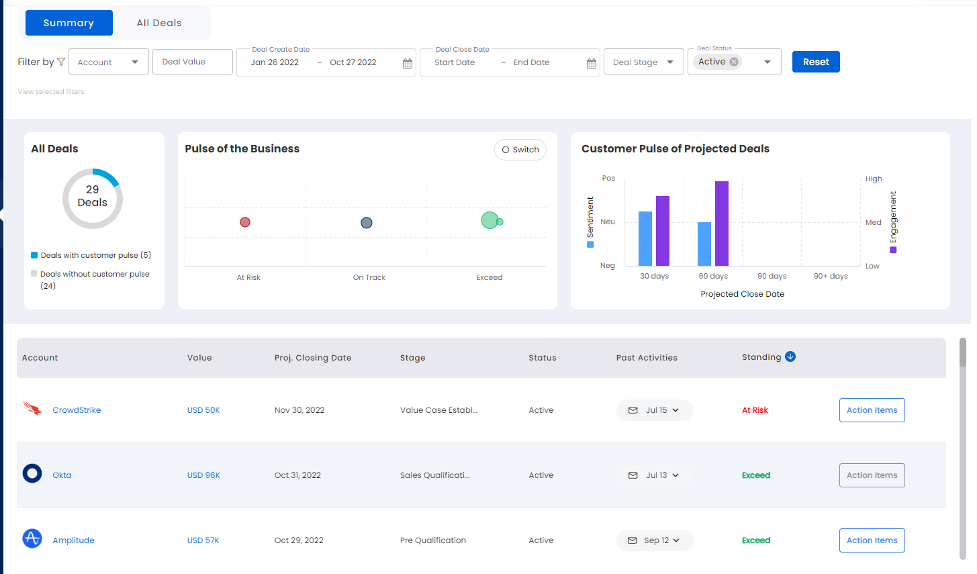Open Action Items for Amplitude
Screen dimensions: 977x574
pyautogui.click(x=872, y=540)
